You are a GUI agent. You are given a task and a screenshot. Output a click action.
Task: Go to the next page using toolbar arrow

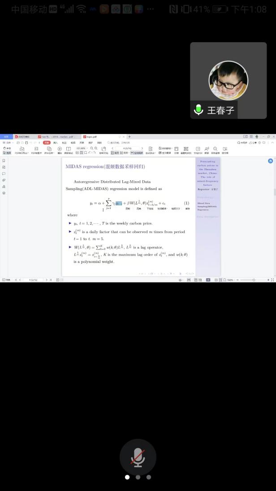(142, 148)
